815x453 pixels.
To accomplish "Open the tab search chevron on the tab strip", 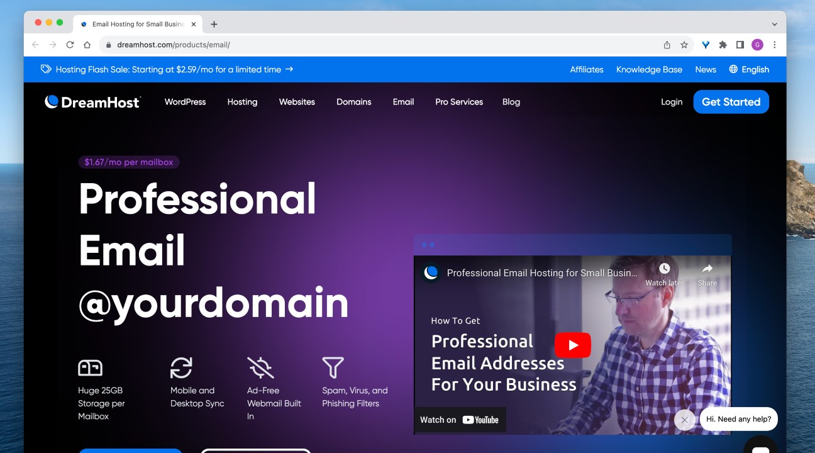I will point(773,24).
